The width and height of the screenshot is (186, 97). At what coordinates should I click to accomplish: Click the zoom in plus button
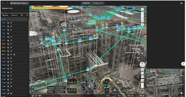[142, 84]
